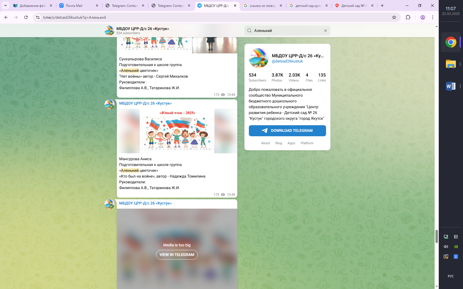Screen dimensions: 463x289
Task: Open site information icon in address bar
Action: click(x=38, y=17)
